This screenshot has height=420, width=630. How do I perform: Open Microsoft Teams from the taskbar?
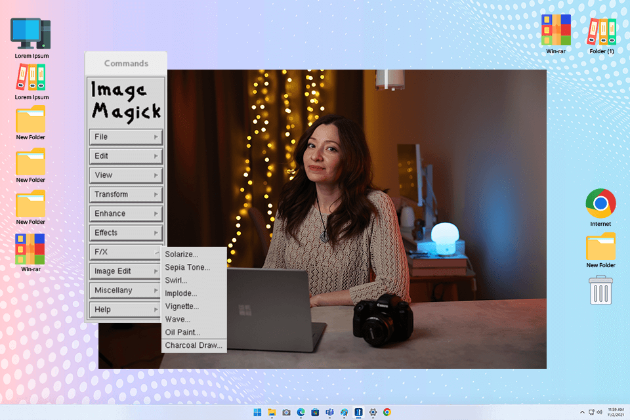point(329,412)
